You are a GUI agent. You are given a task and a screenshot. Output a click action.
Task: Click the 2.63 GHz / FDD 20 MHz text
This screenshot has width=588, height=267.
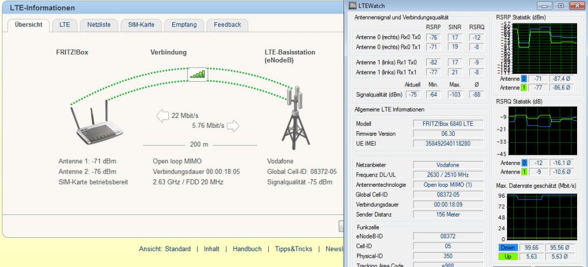[x=188, y=182]
